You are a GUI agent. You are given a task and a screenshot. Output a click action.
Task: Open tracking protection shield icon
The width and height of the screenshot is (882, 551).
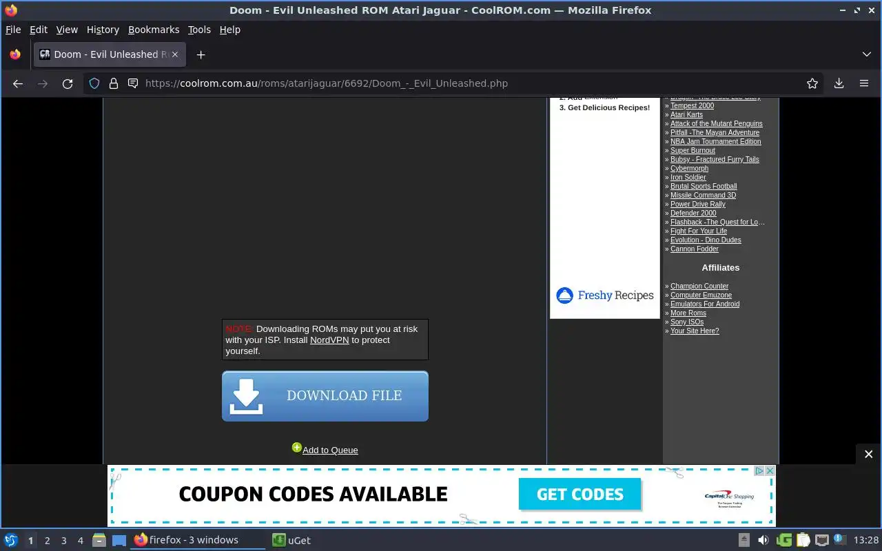[x=95, y=83]
